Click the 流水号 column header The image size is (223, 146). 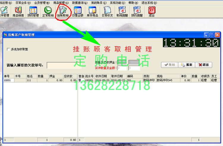coord(89,76)
